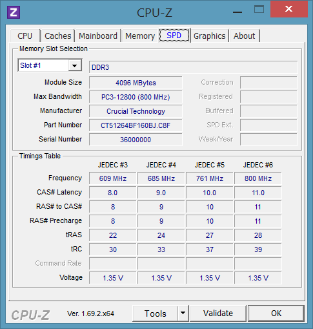This screenshot has height=329, width=313.
Task: Click the JEDEC #4 column header
Action: click(x=161, y=165)
